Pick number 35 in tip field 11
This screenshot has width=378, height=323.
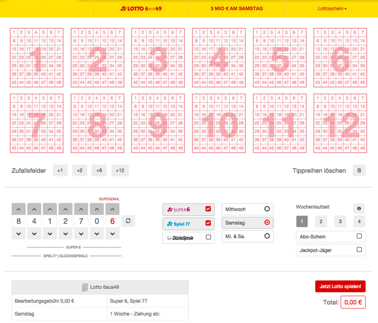point(302,131)
